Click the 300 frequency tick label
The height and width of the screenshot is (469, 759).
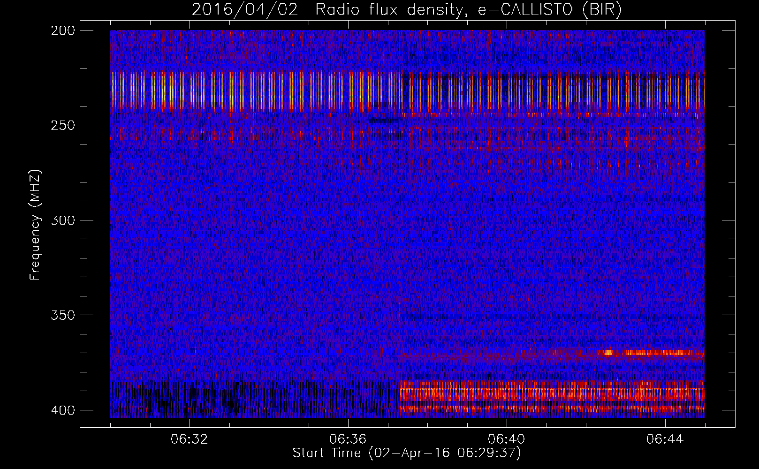coord(62,220)
